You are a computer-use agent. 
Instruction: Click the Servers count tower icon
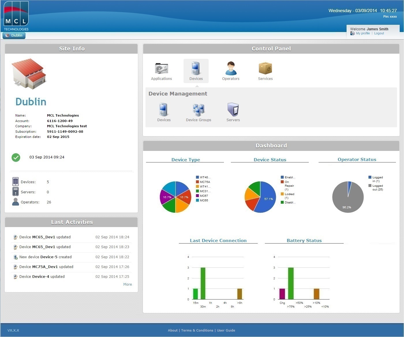[x=16, y=192]
